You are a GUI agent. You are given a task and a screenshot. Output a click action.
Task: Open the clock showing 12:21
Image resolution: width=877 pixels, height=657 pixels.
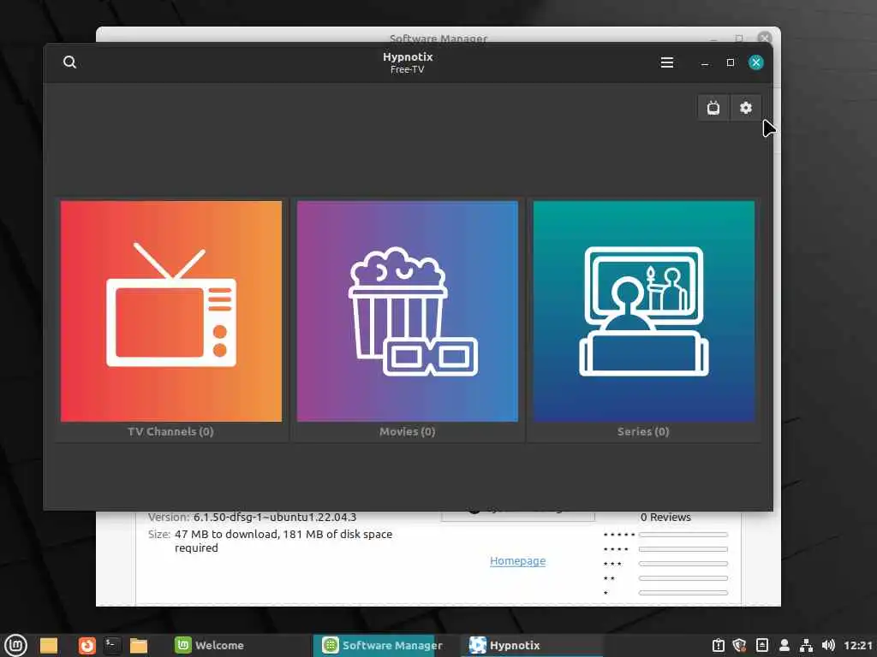[858, 645]
